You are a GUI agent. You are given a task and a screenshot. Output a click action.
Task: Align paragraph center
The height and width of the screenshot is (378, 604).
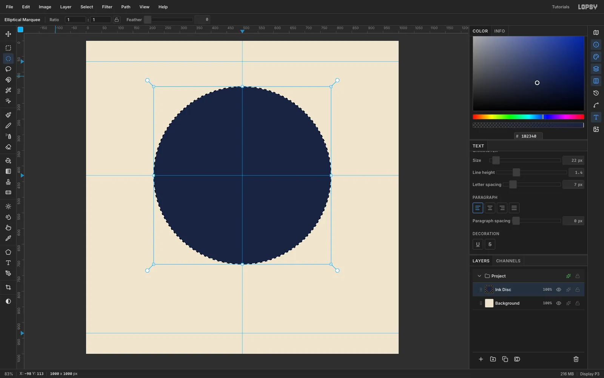click(x=490, y=208)
